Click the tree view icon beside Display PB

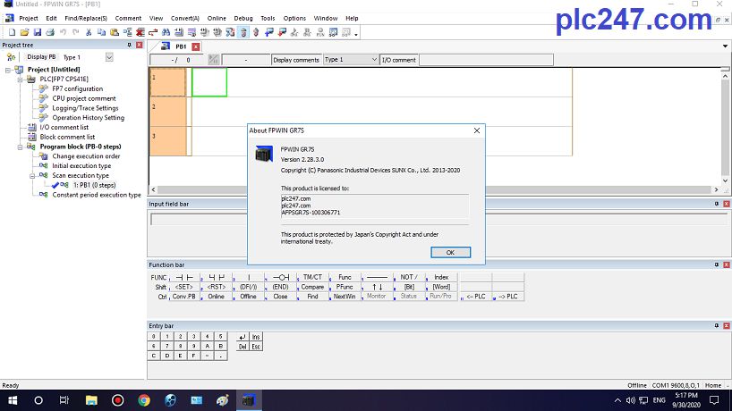click(12, 57)
